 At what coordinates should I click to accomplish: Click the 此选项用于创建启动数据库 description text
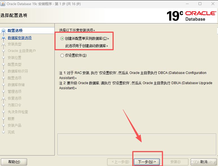point(87,46)
